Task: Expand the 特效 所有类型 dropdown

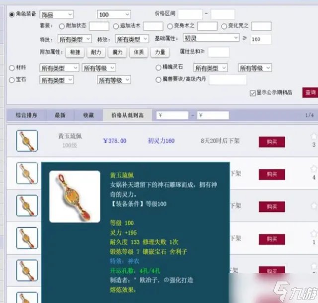Action: click(x=132, y=39)
